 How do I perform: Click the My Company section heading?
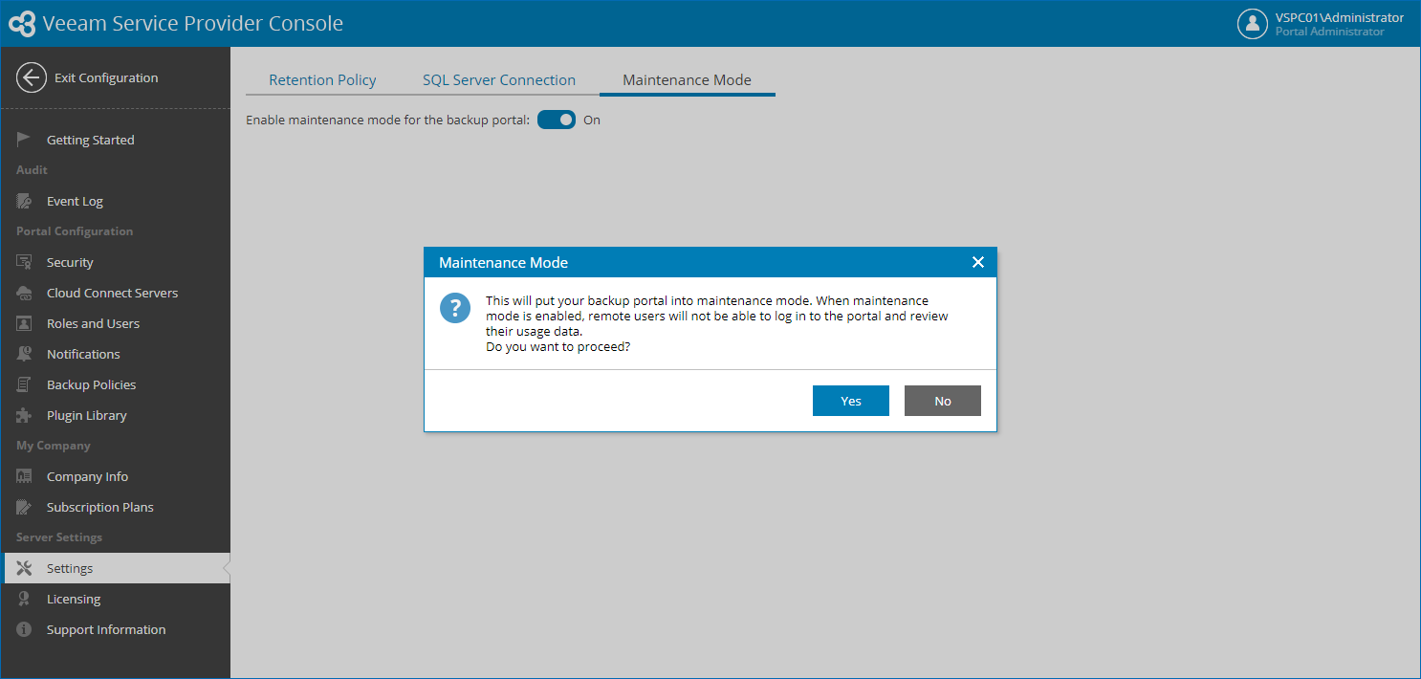point(54,446)
